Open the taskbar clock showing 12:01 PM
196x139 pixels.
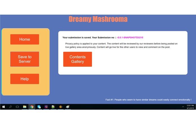[190, 107]
